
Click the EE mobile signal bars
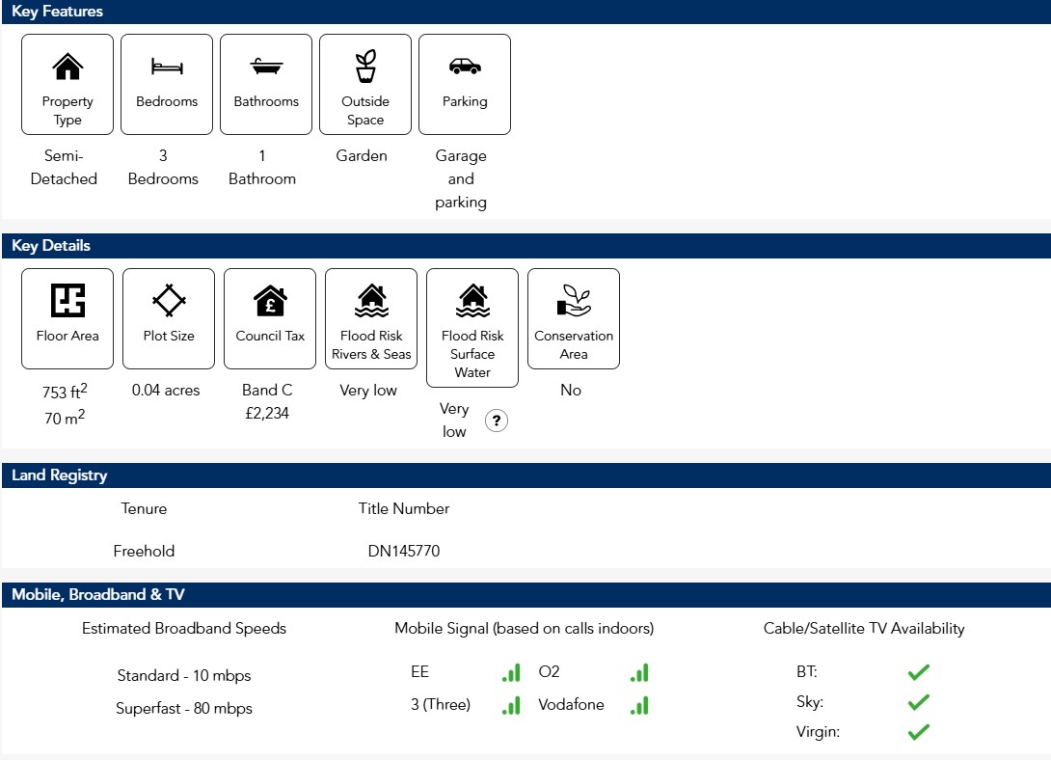[x=511, y=672]
